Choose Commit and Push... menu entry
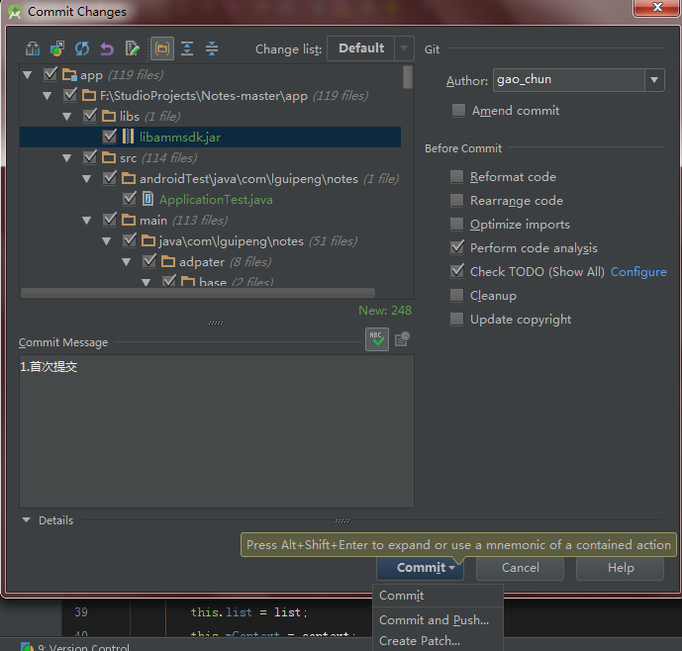 [x=438, y=619]
